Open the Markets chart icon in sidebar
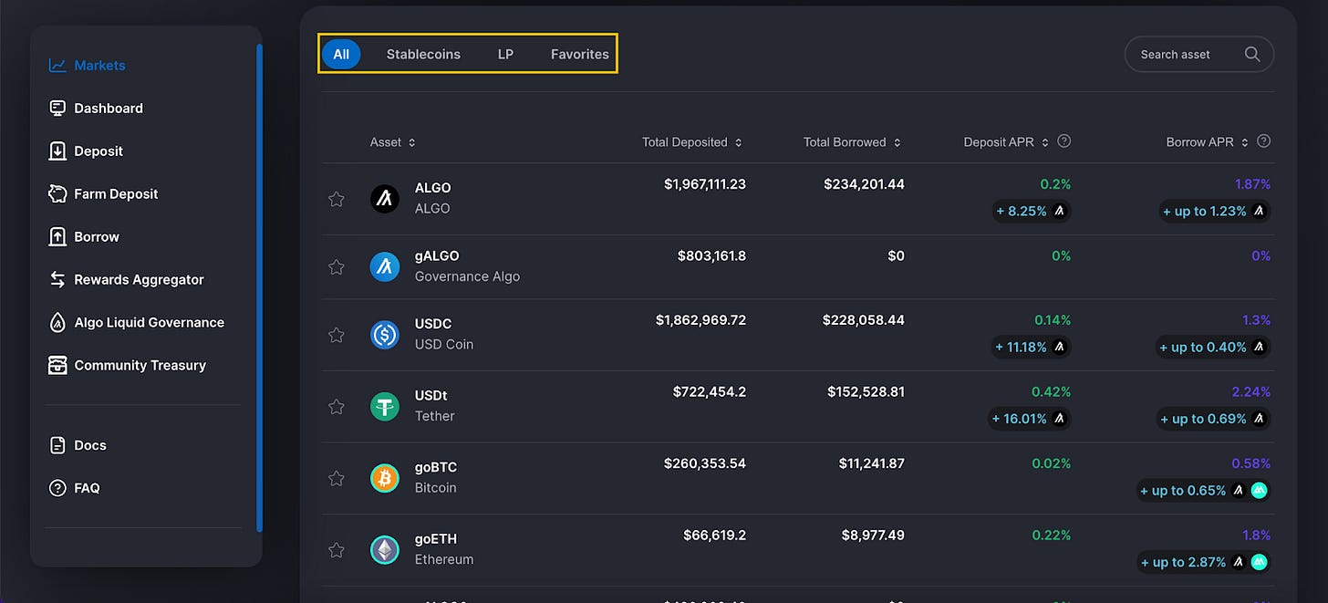 pos(57,66)
